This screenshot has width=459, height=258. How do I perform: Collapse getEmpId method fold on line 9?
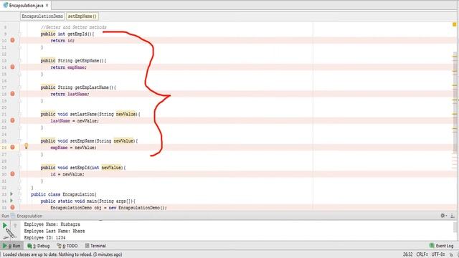pyautogui.click(x=20, y=34)
